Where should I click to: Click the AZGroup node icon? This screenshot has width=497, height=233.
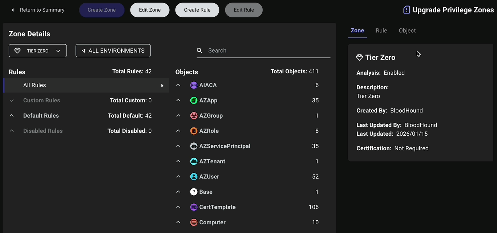pos(194,116)
